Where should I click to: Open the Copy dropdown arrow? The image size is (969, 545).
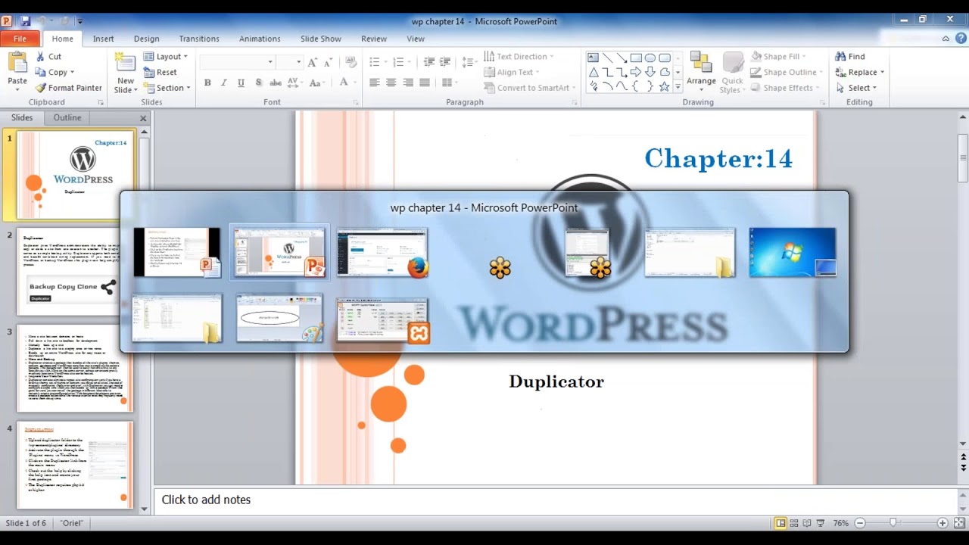72,73
